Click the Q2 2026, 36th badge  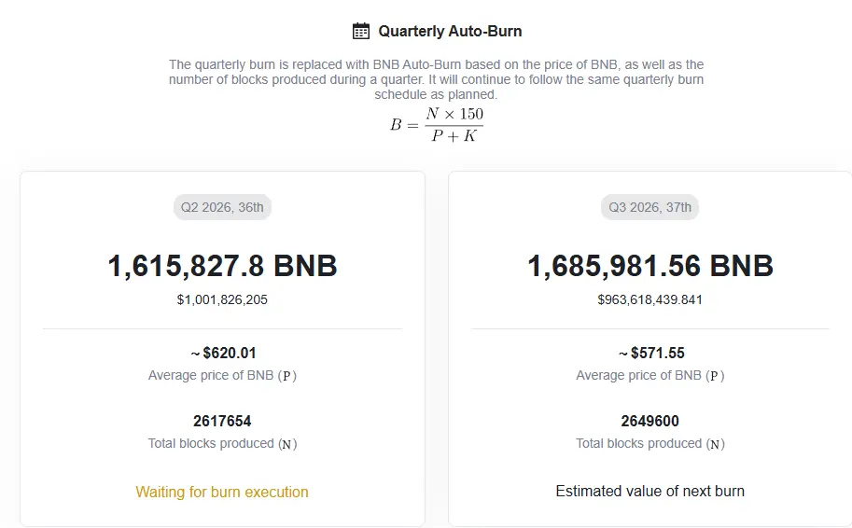click(x=222, y=207)
